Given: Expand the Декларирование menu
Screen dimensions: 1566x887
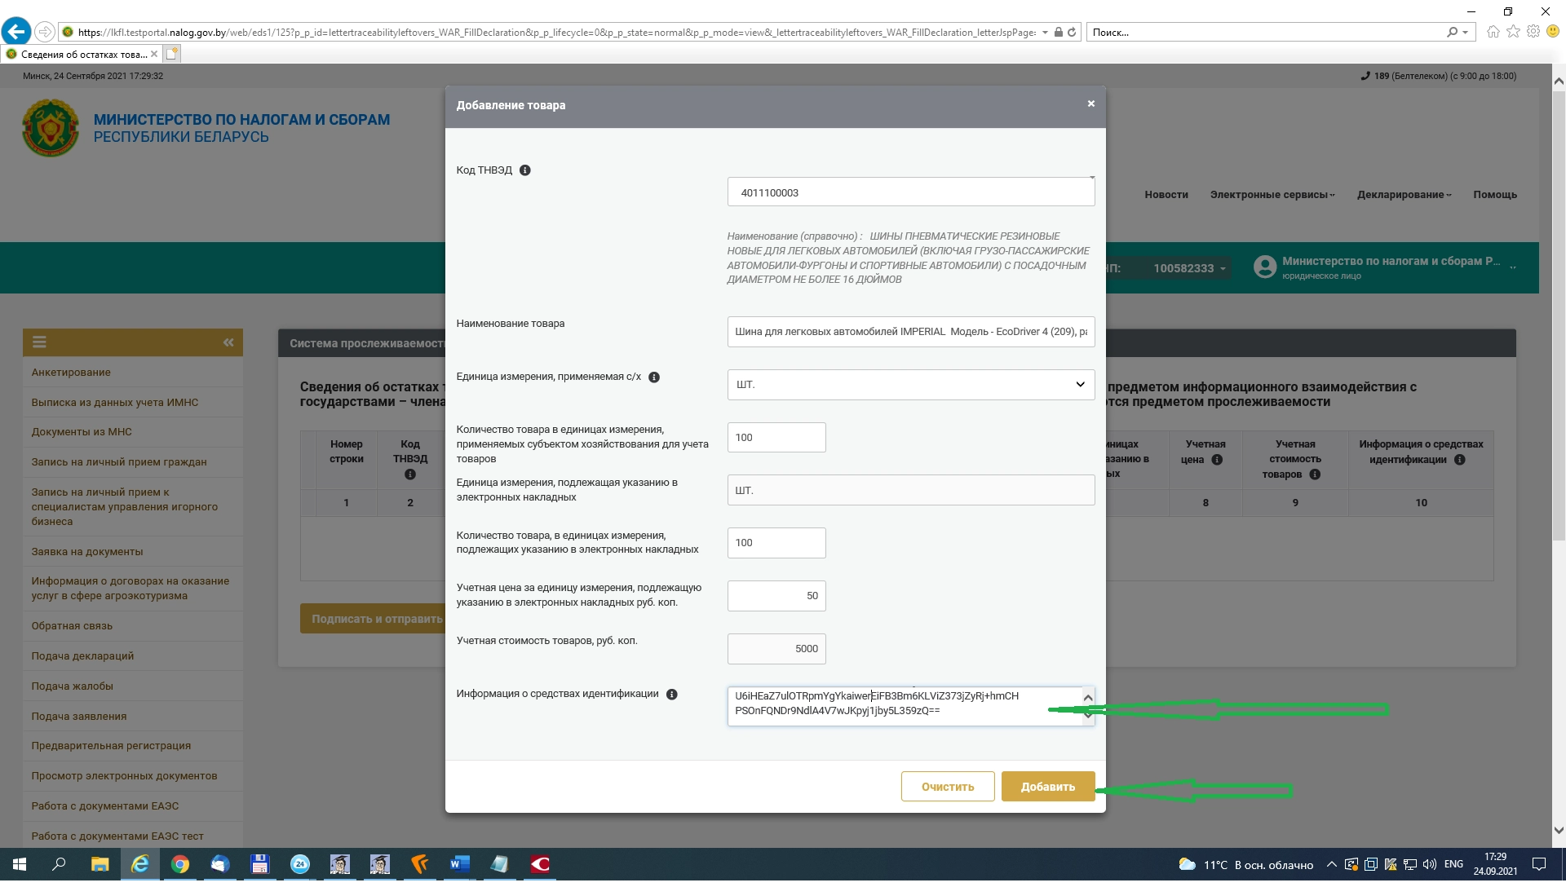Looking at the screenshot, I should tap(1404, 195).
